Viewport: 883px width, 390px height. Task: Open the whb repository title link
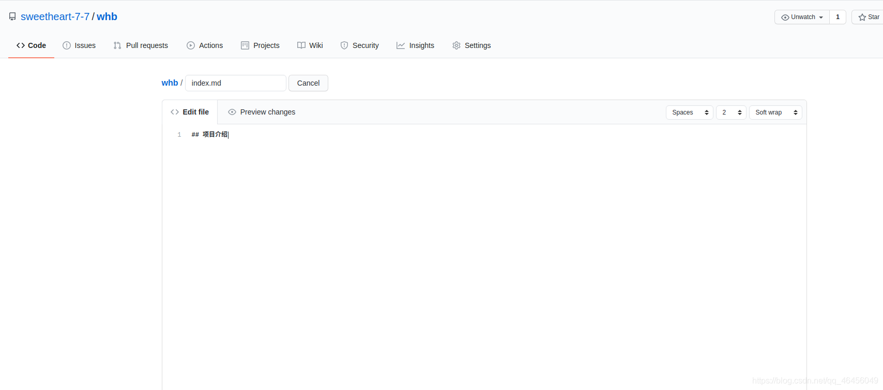tap(107, 17)
